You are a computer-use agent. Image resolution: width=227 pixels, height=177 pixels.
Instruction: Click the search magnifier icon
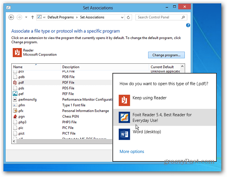tap(183, 17)
